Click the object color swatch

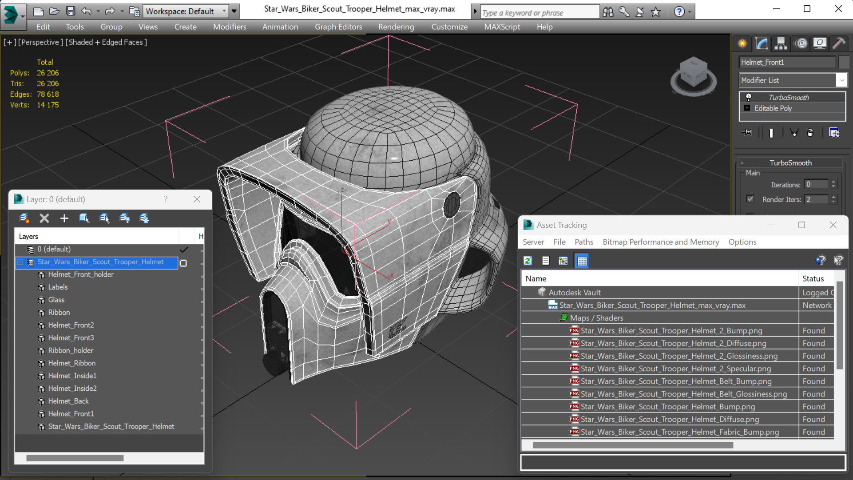844,62
